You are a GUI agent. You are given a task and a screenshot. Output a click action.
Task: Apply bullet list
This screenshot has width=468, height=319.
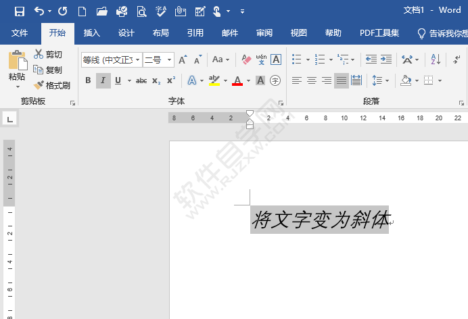(x=297, y=59)
